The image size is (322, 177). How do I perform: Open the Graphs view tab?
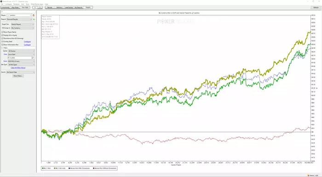[88, 7]
